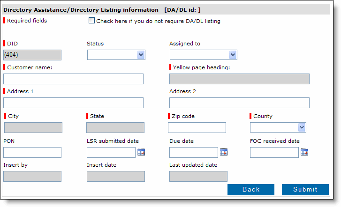Click the FOC received date input box
341x207 pixels.
tap(274, 152)
